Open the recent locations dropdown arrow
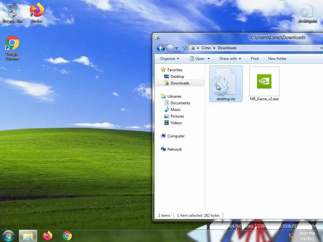 click(177, 48)
